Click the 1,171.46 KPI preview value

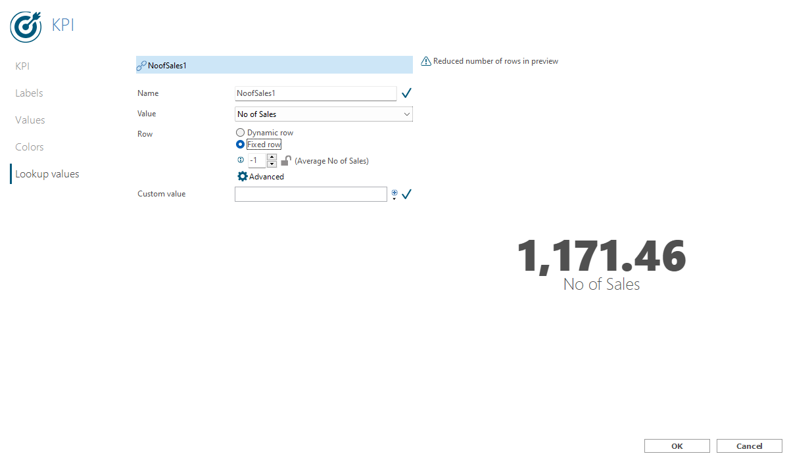(602, 256)
